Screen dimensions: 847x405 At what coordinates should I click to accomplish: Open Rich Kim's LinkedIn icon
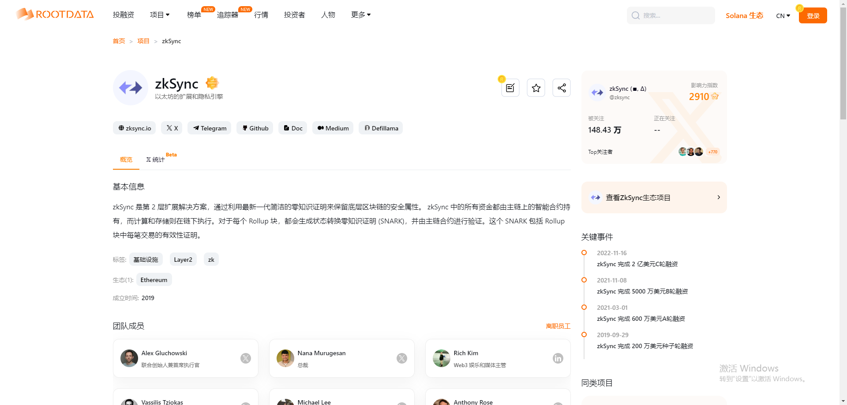(558, 358)
